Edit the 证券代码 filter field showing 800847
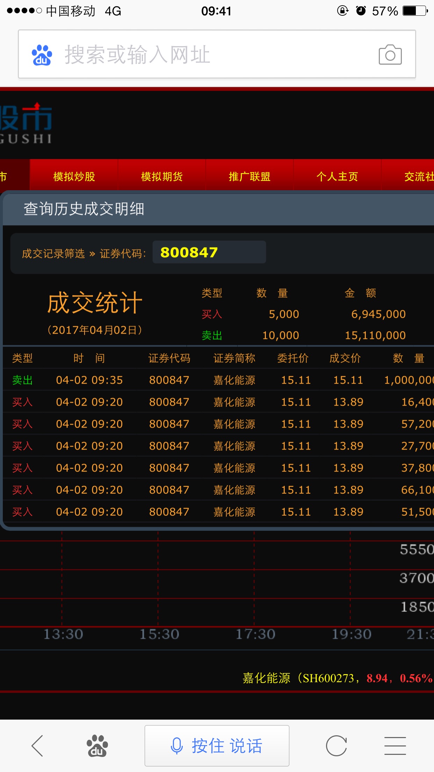This screenshot has width=434, height=772. pos(209,252)
